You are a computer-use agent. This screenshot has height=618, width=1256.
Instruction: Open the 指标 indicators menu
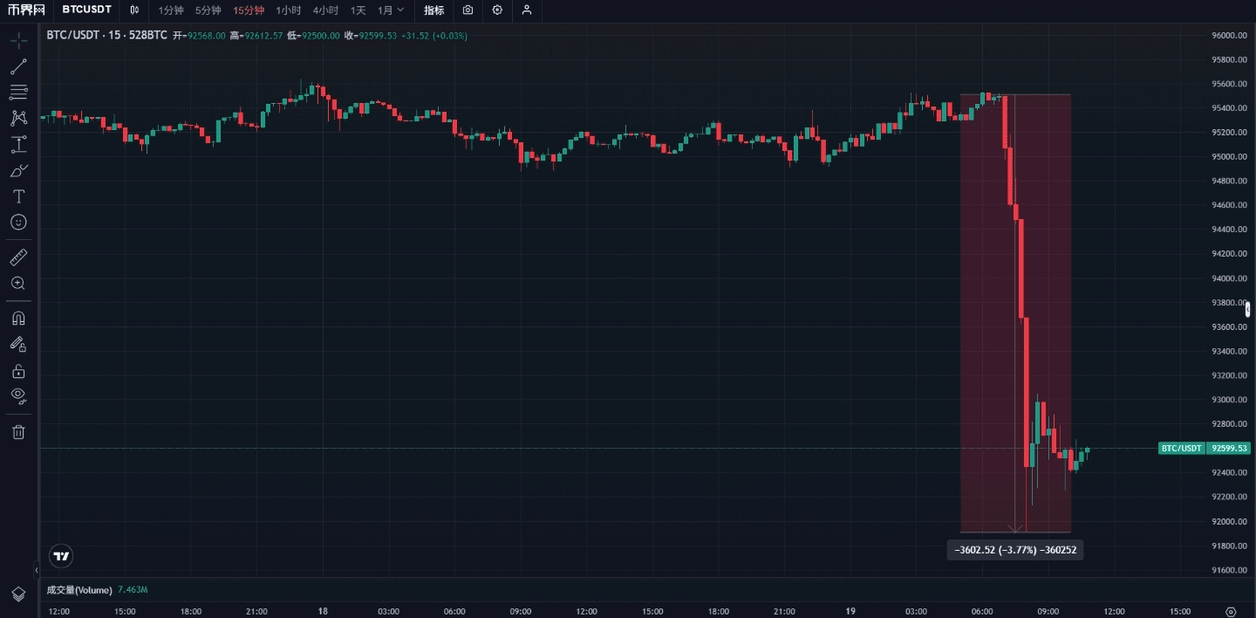(433, 10)
